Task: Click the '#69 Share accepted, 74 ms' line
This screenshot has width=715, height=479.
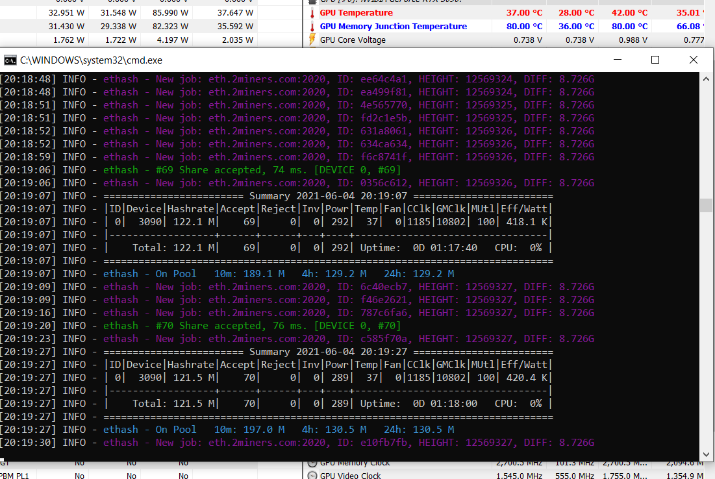Action: (201, 170)
